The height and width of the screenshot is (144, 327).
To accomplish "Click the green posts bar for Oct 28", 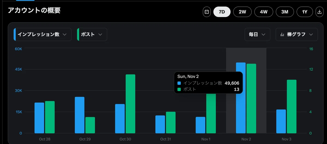I will coord(50,117).
